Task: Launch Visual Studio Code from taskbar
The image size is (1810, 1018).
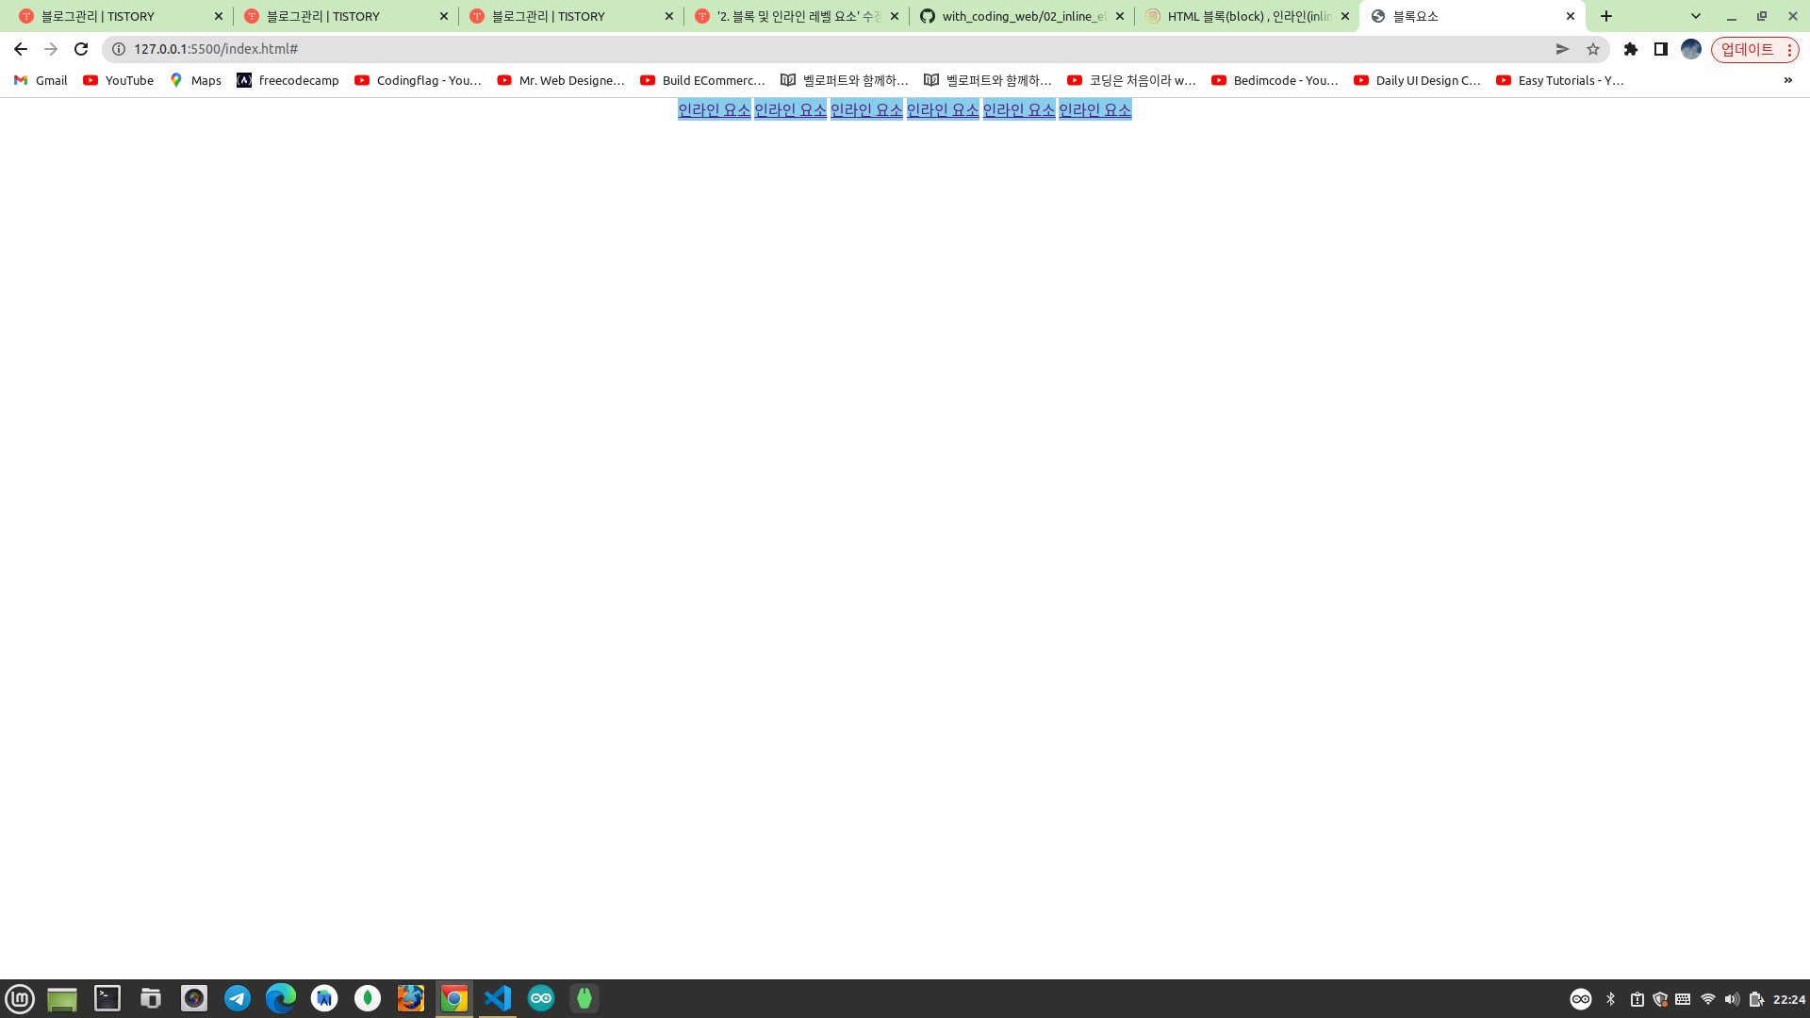Action: pyautogui.click(x=497, y=998)
